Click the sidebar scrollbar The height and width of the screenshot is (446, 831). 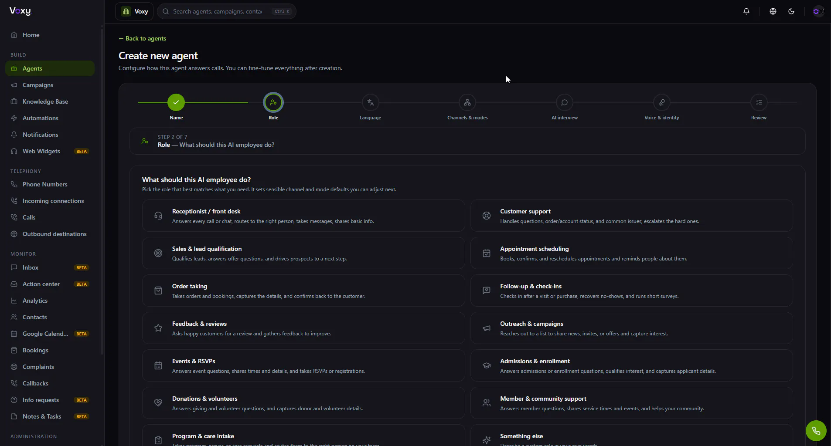tap(102, 192)
